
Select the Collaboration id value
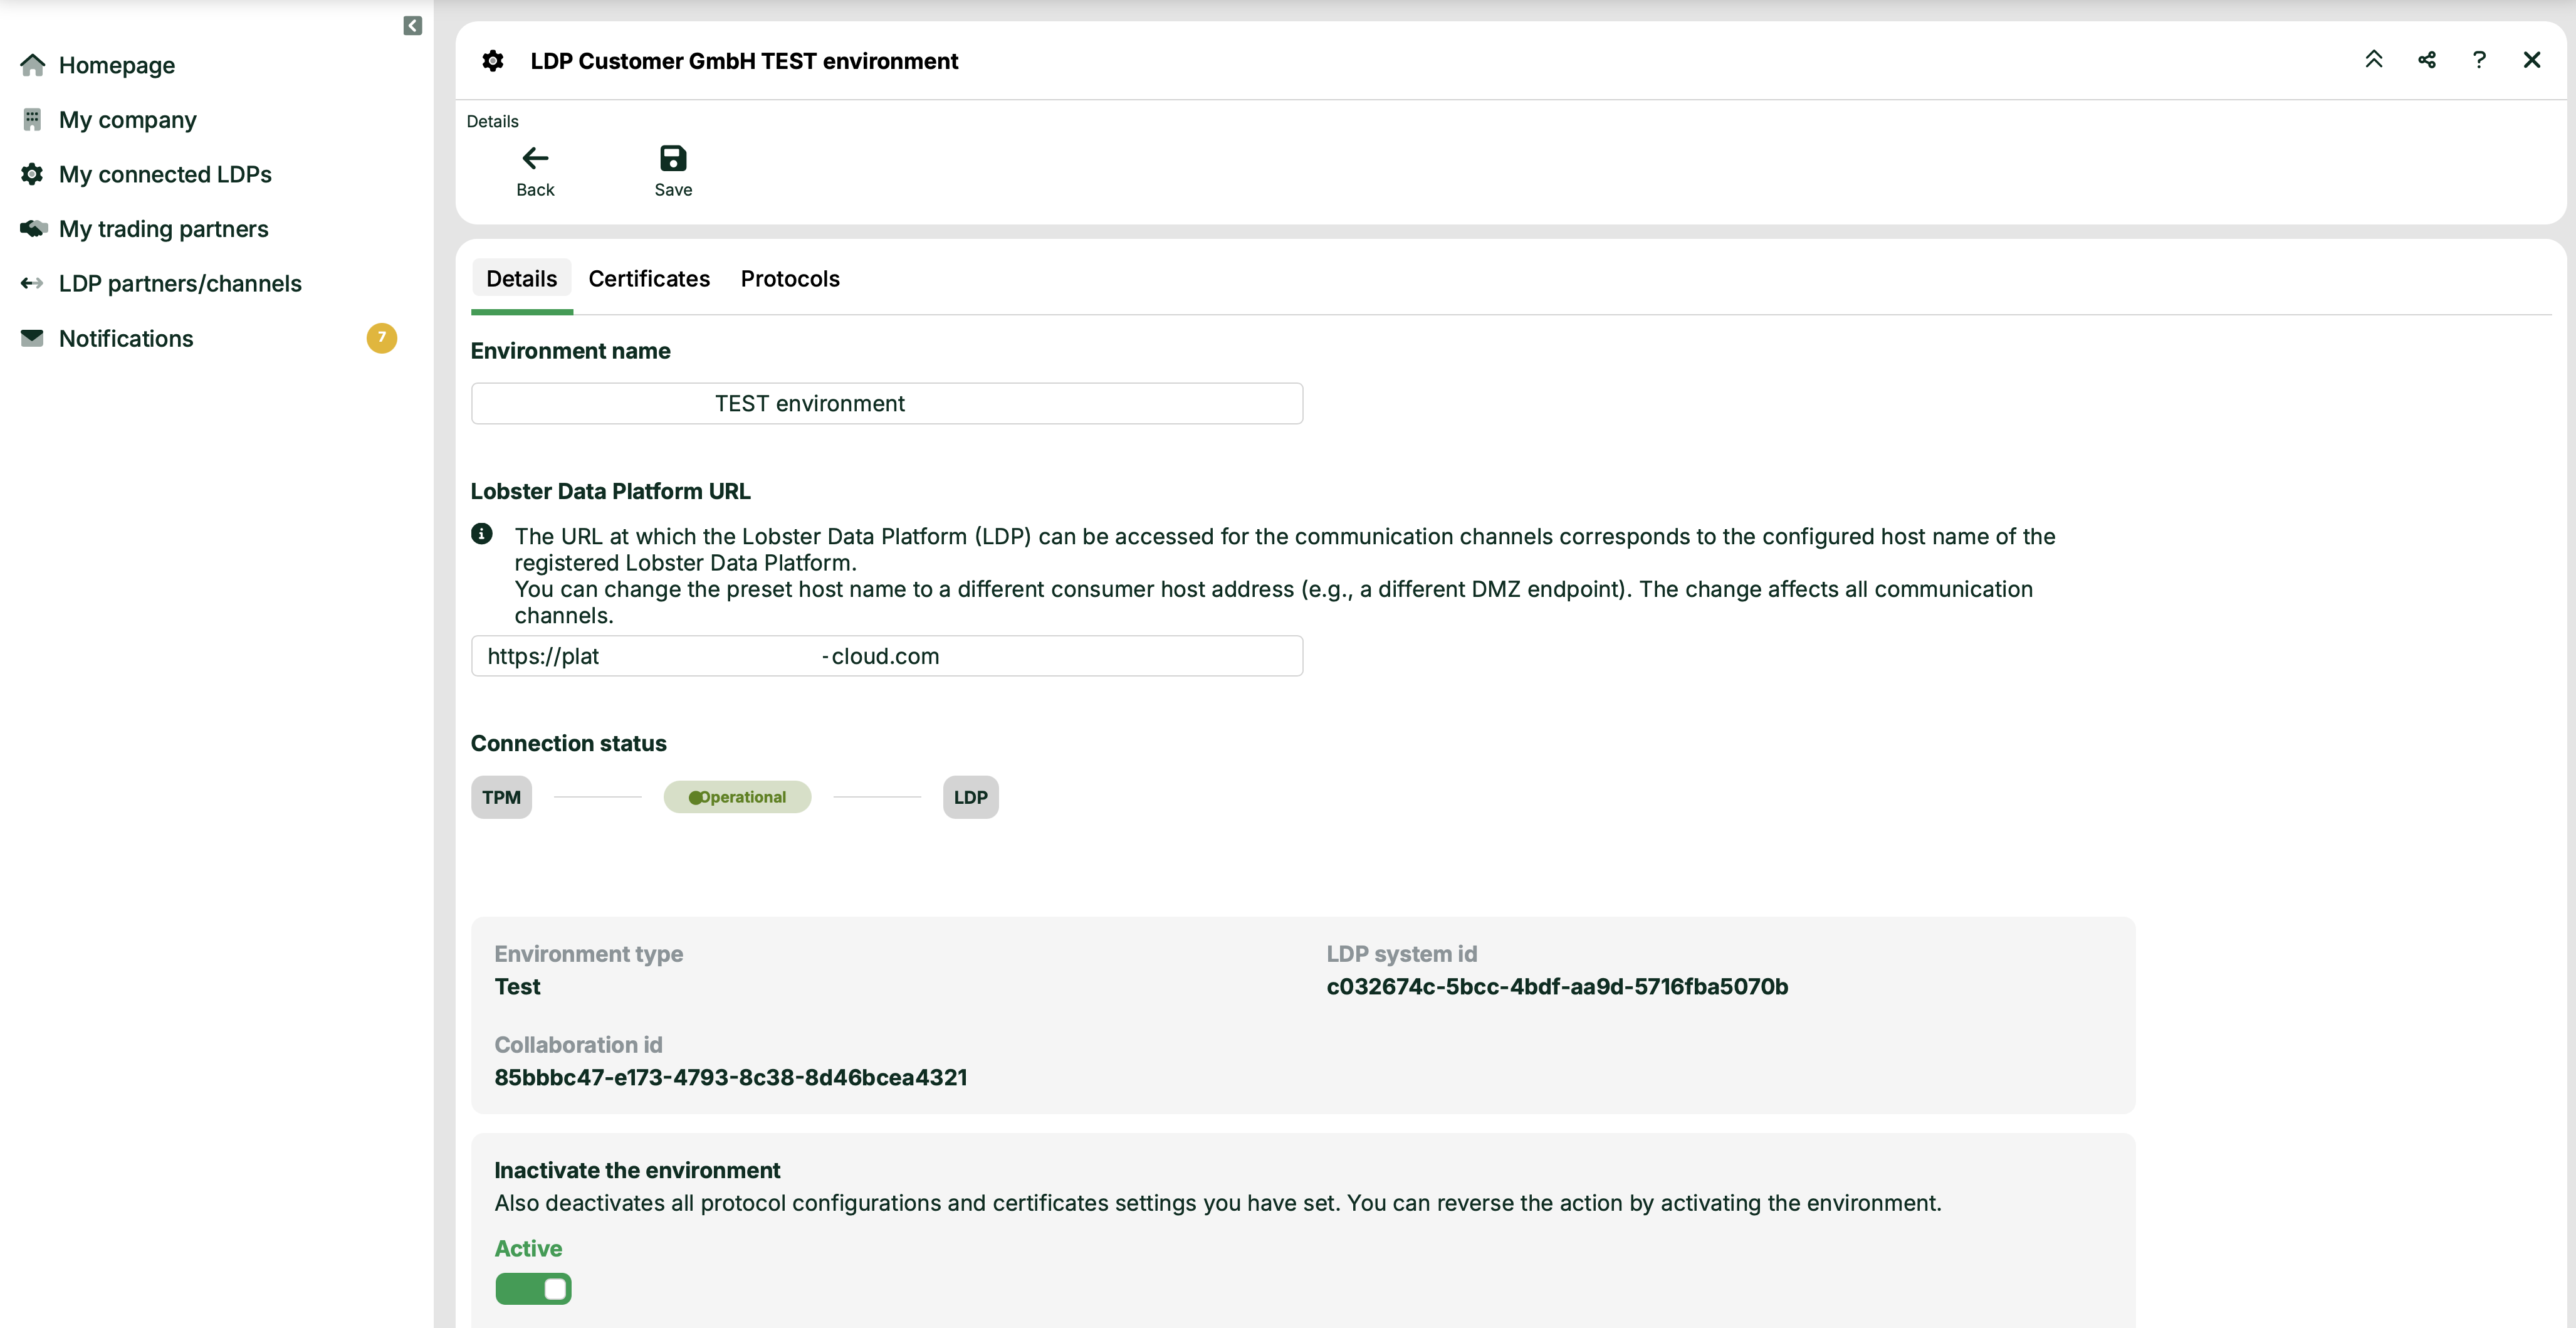731,1078
